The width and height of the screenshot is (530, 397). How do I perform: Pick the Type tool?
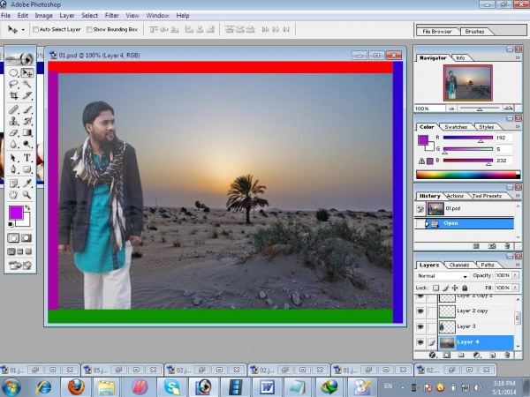pyautogui.click(x=27, y=158)
